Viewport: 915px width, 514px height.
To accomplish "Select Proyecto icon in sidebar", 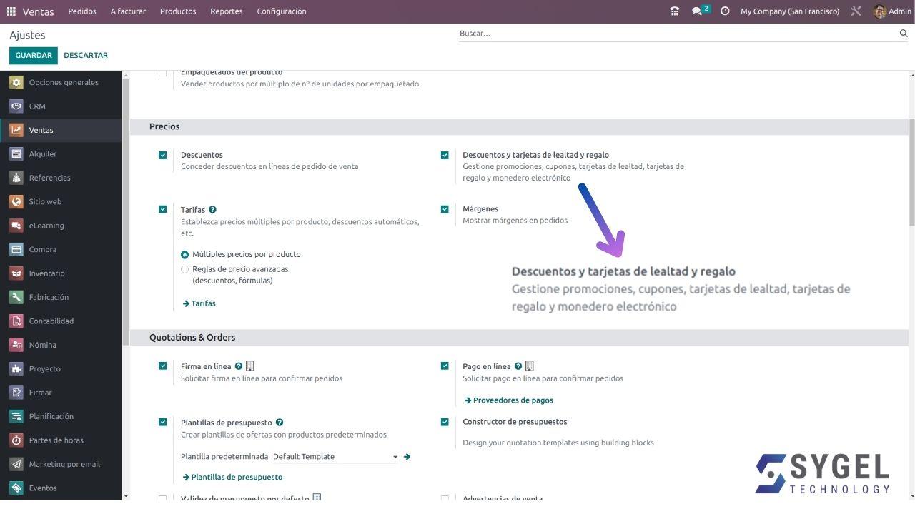I will 16,369.
